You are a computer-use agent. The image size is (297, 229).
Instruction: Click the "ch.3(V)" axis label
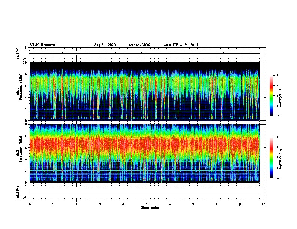click(18, 192)
